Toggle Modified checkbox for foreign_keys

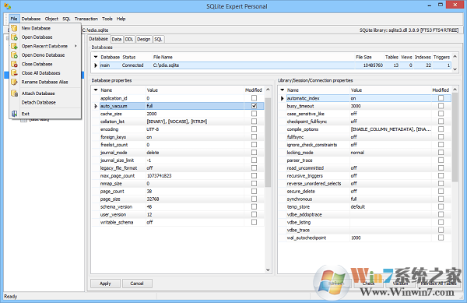[254, 137]
